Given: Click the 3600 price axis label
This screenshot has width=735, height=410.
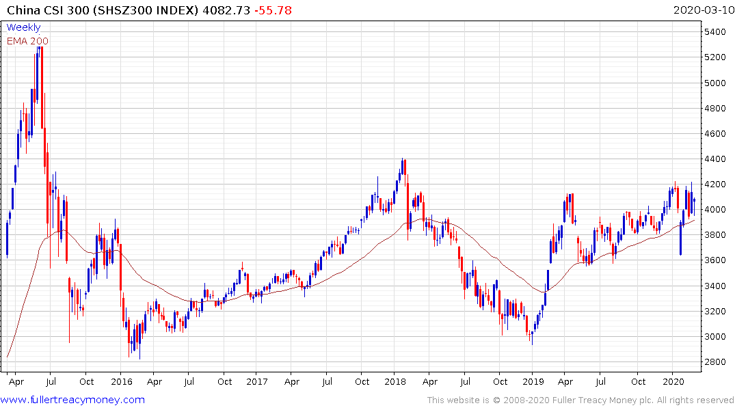Looking at the screenshot, I should (x=715, y=260).
